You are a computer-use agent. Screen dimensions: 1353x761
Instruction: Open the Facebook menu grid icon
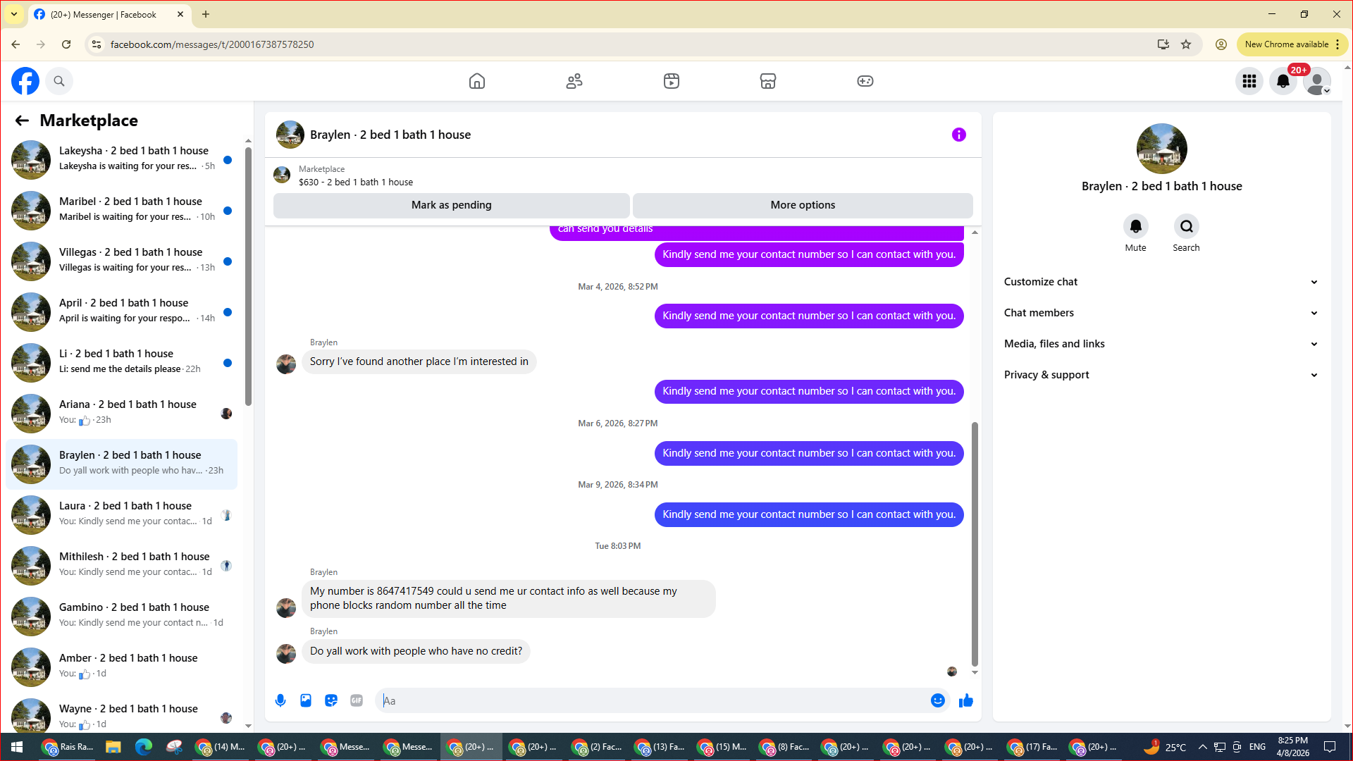coord(1249,81)
